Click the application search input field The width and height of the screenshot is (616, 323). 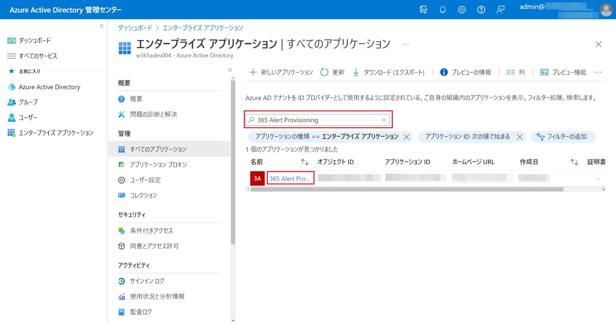[x=318, y=120]
